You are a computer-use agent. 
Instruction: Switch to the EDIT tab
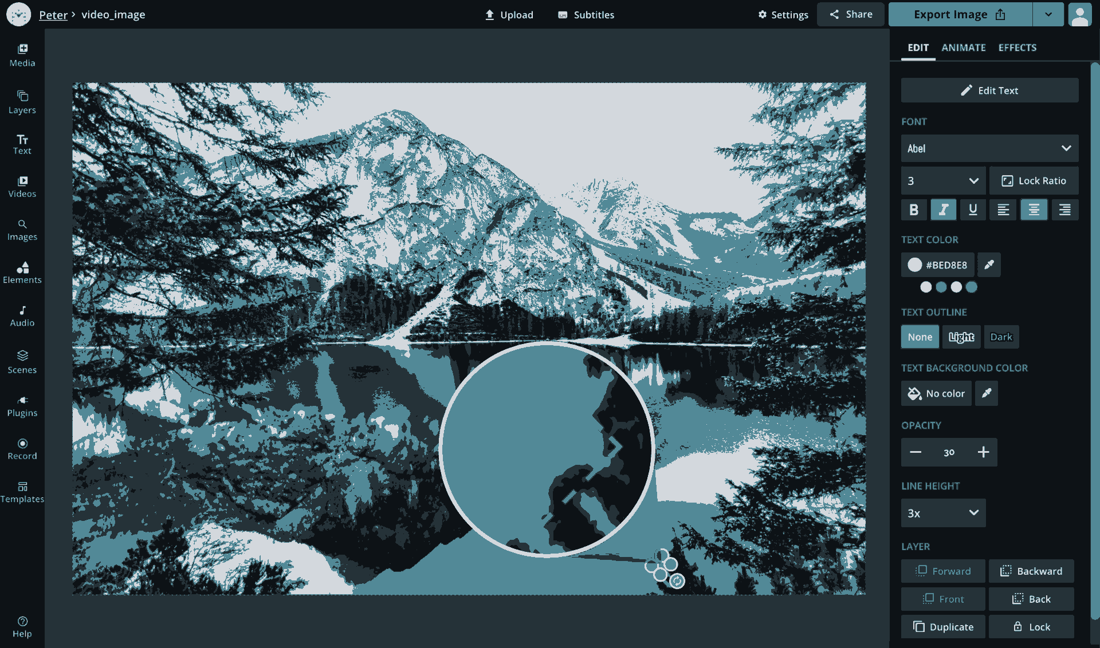tap(918, 48)
